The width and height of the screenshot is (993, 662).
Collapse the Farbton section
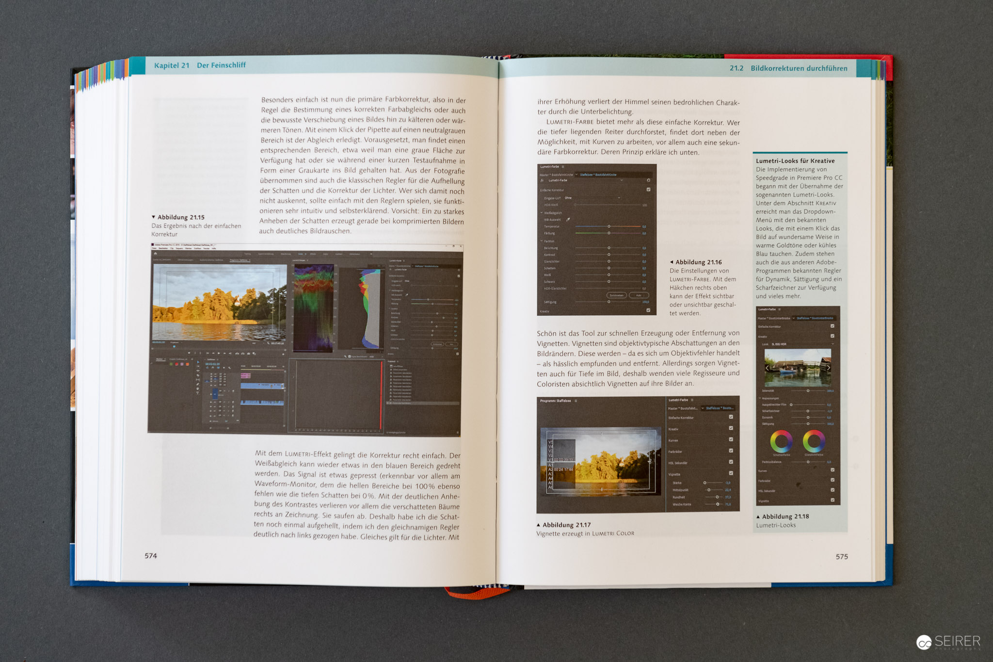[541, 241]
